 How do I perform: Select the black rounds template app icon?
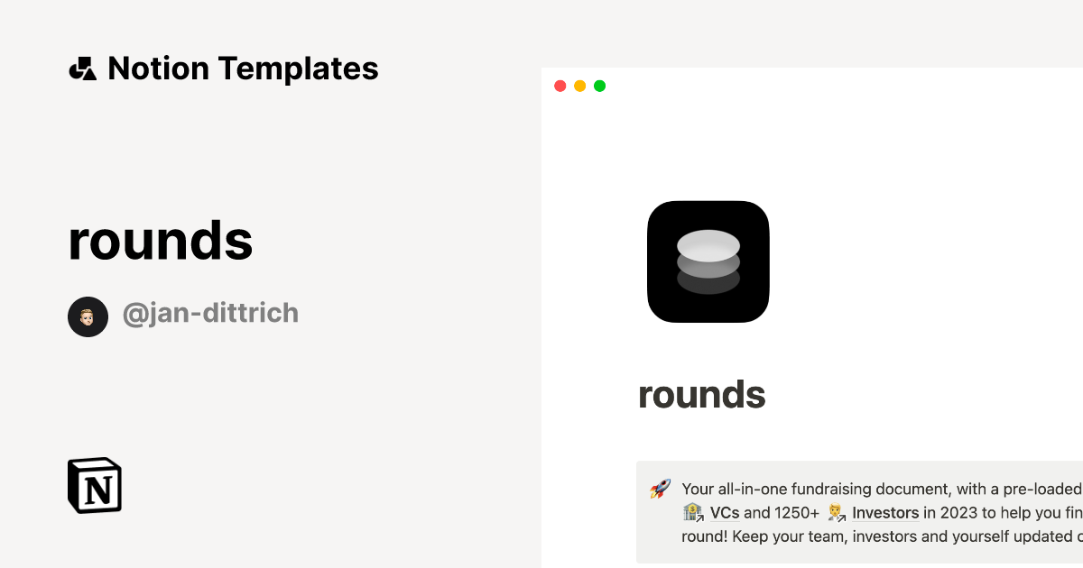click(708, 261)
